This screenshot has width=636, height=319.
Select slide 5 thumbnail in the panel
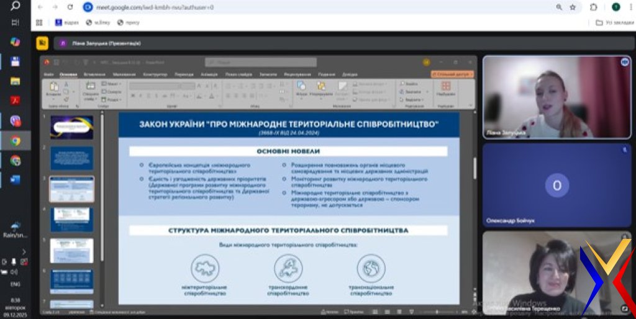[71, 250]
